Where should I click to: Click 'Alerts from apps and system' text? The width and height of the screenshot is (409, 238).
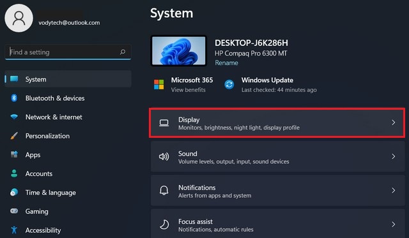coord(215,195)
